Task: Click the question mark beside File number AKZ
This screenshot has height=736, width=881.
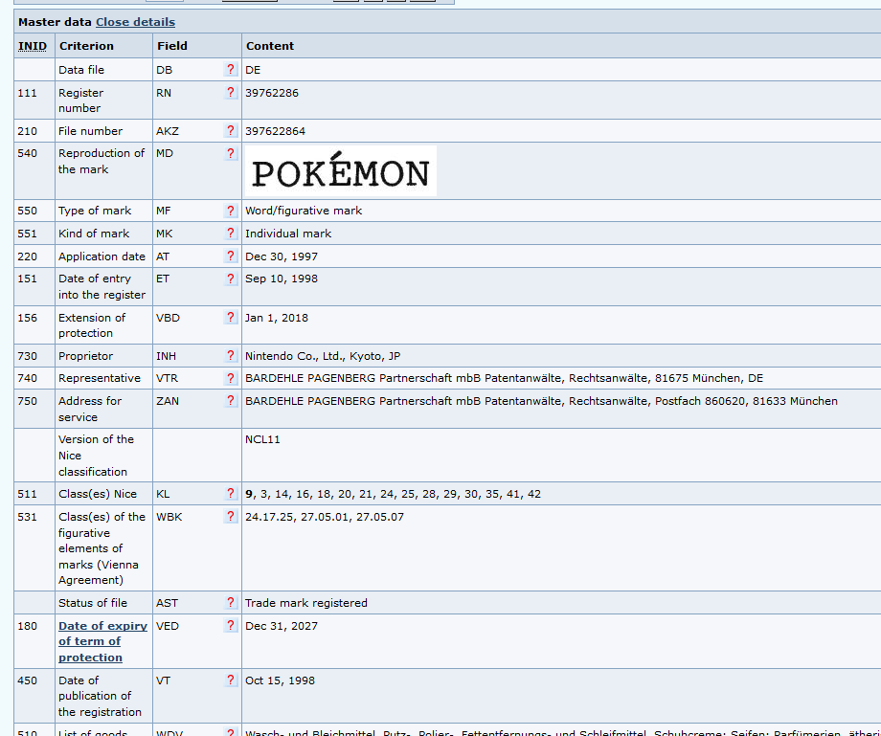Action: coord(231,130)
